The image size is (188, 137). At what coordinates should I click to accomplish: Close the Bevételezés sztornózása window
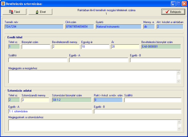[x=184, y=4]
